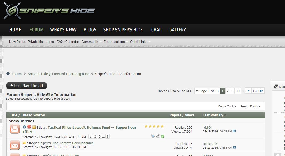Click Sniper's Hide Forward Operating Base breadcrumb
Viewport: 285px width, 156px height.
coord(59,74)
